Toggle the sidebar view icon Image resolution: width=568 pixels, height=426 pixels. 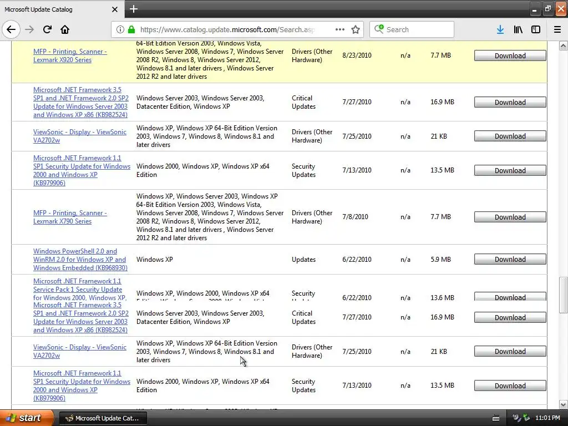click(536, 29)
